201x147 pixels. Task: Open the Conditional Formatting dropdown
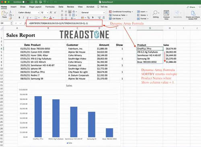[121, 12]
